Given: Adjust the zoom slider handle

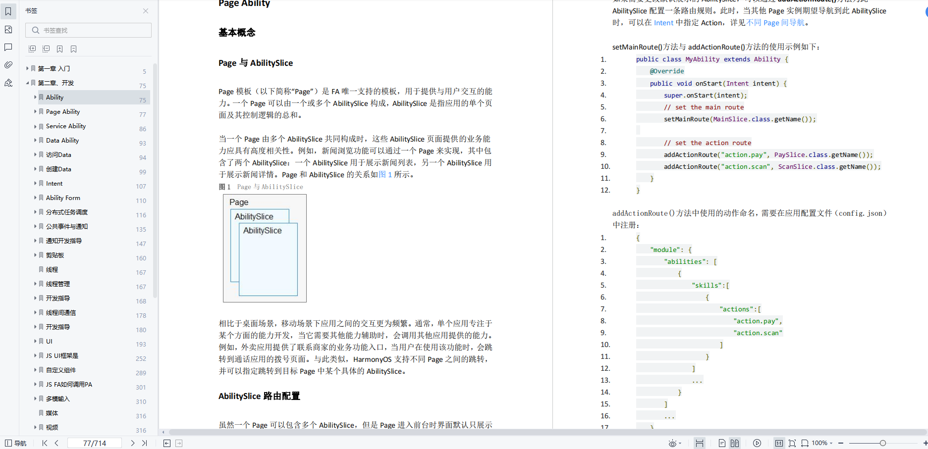Looking at the screenshot, I should [x=882, y=443].
